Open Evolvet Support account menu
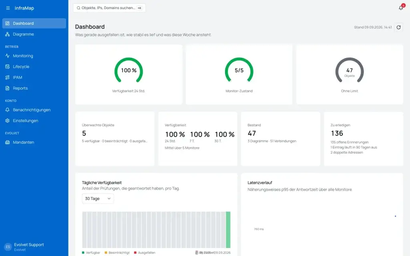 (34, 247)
